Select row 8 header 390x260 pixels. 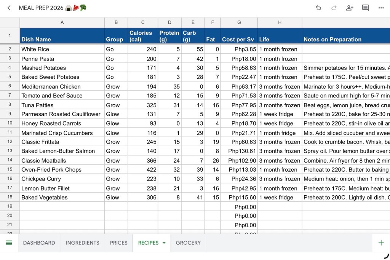(x=10, y=105)
